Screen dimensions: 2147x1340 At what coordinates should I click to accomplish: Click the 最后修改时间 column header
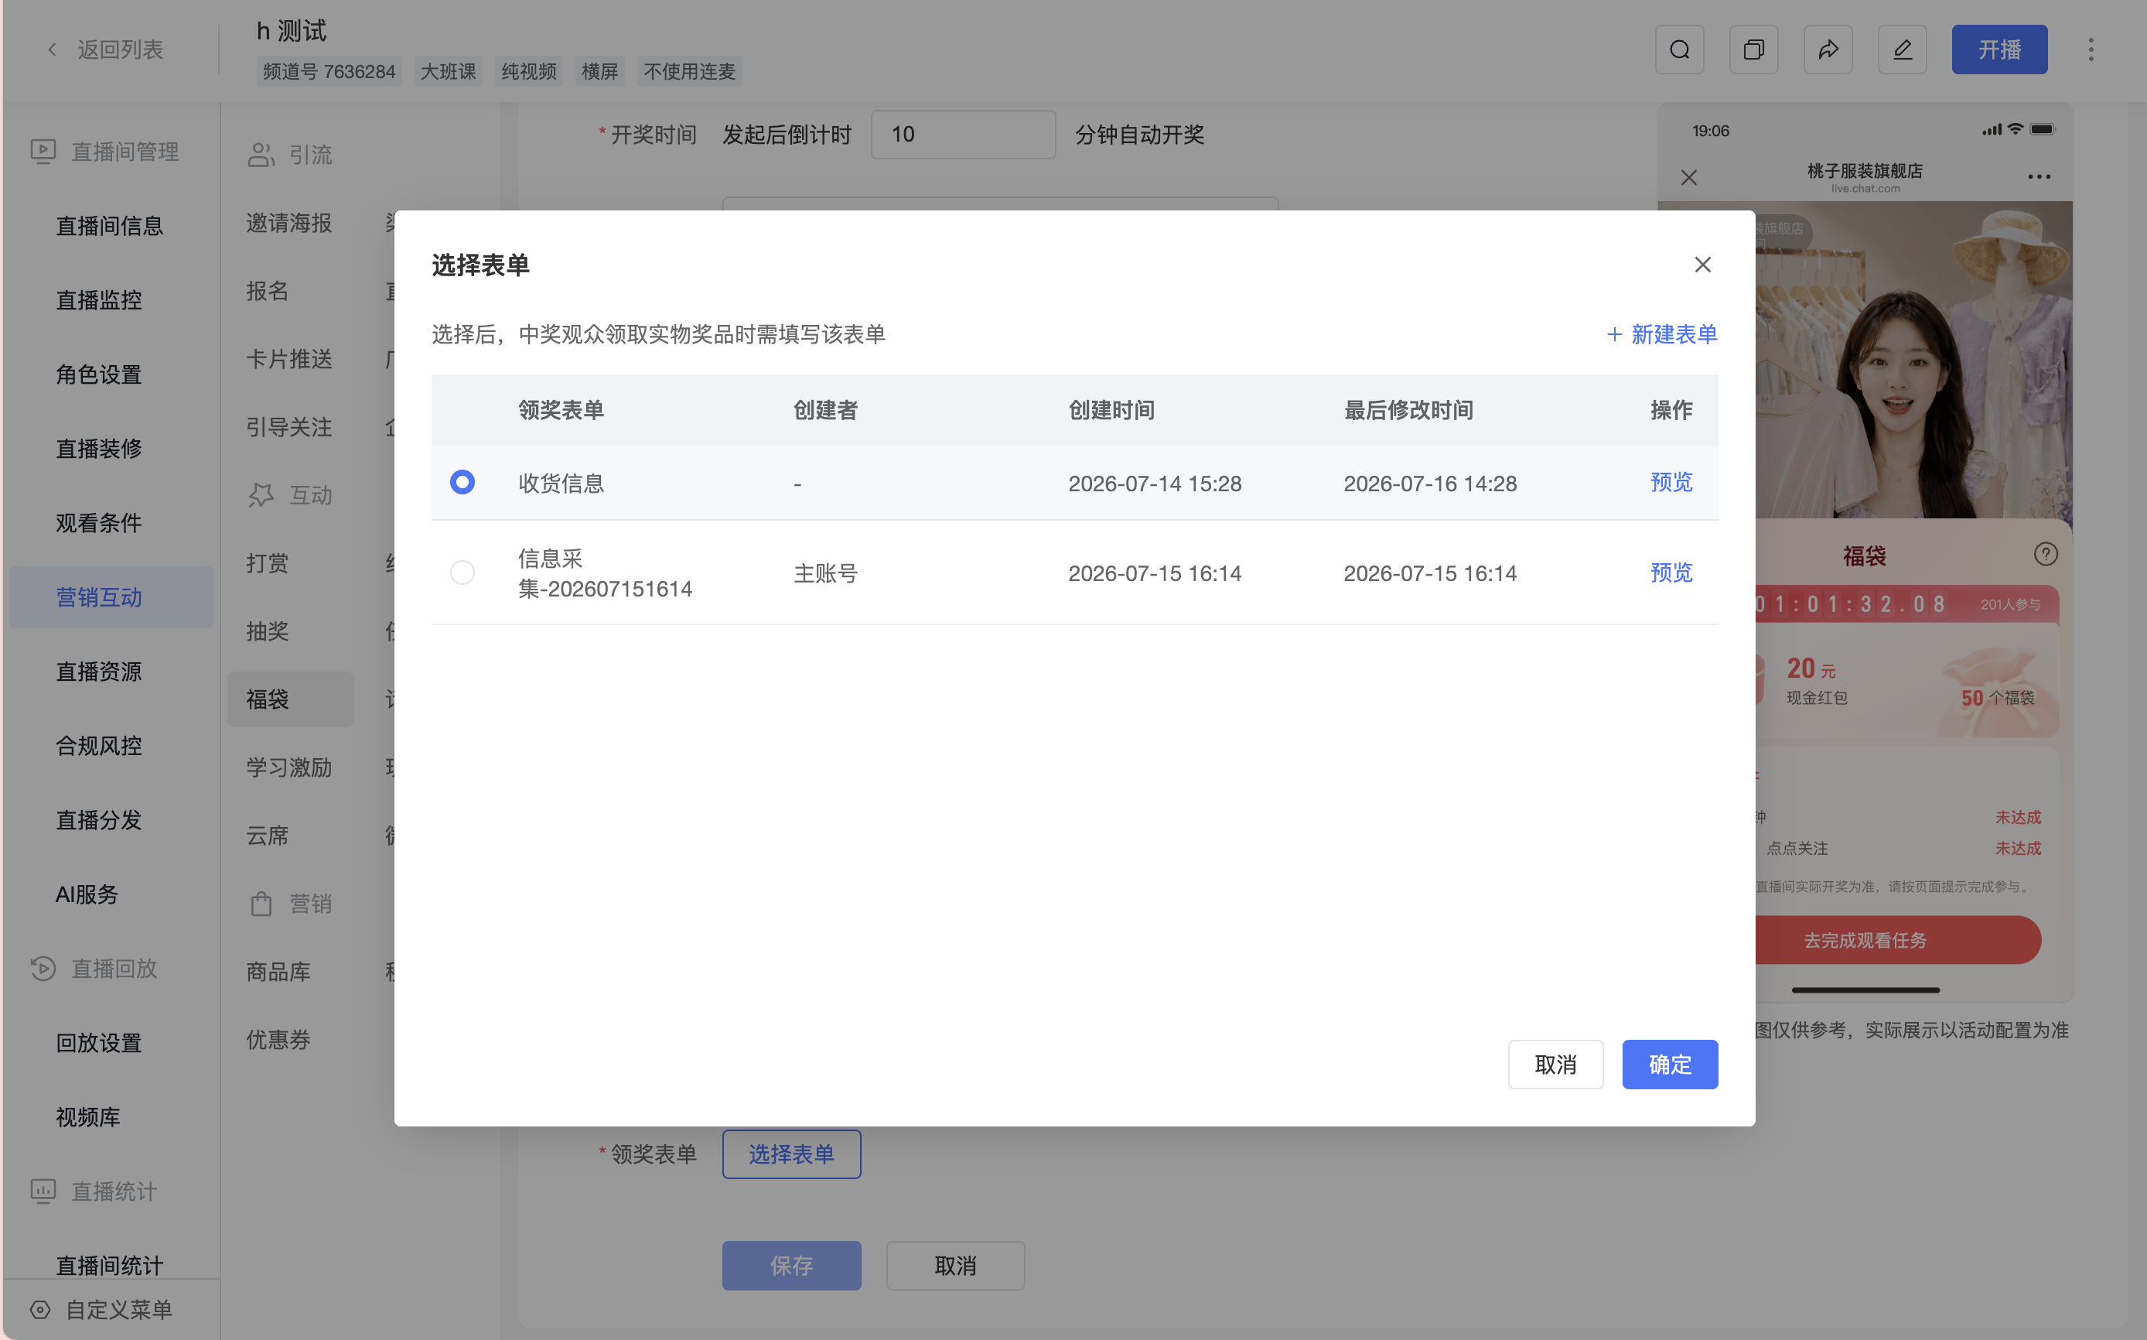coord(1408,410)
